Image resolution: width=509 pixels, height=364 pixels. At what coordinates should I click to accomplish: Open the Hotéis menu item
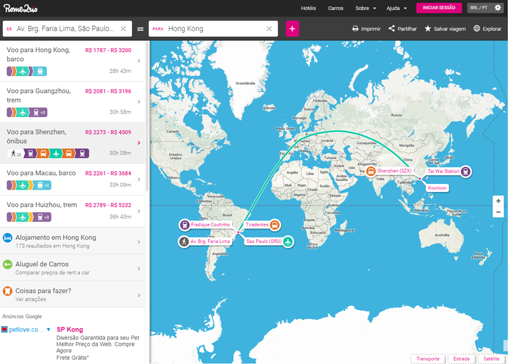308,8
